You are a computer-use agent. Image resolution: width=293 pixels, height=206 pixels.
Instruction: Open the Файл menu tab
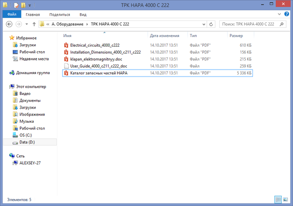(12, 14)
